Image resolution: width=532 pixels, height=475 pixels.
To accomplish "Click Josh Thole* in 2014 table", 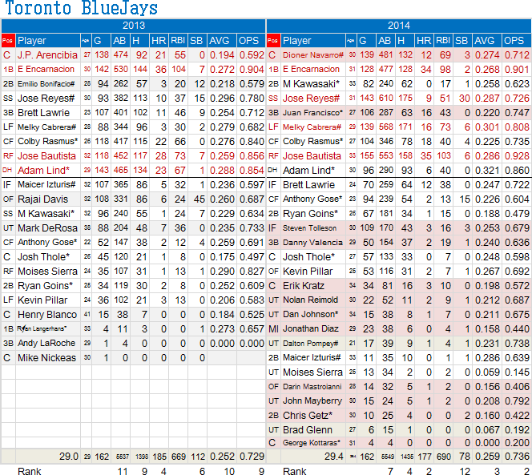I will 308,257.
